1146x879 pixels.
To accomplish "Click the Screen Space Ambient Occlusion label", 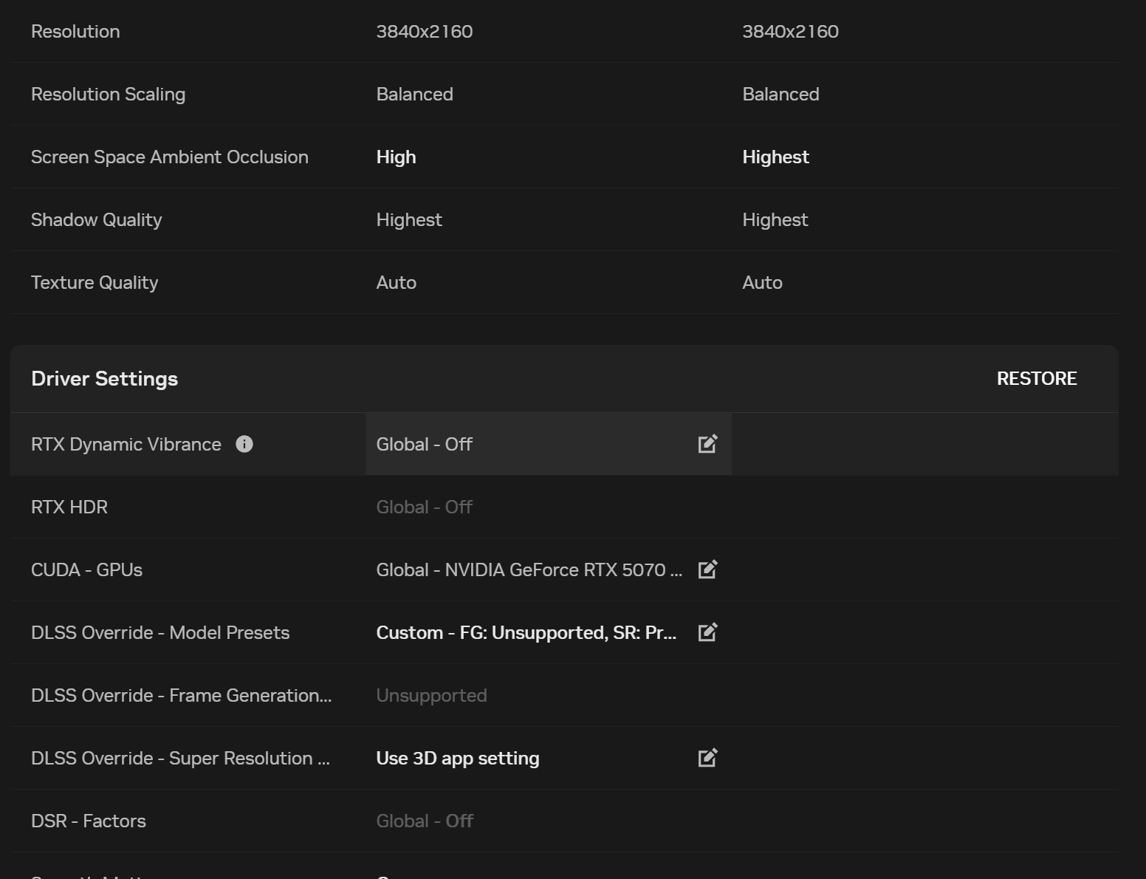I will point(170,157).
